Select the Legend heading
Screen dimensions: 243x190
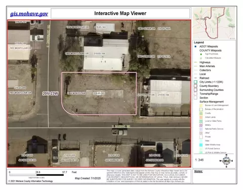[199, 42]
